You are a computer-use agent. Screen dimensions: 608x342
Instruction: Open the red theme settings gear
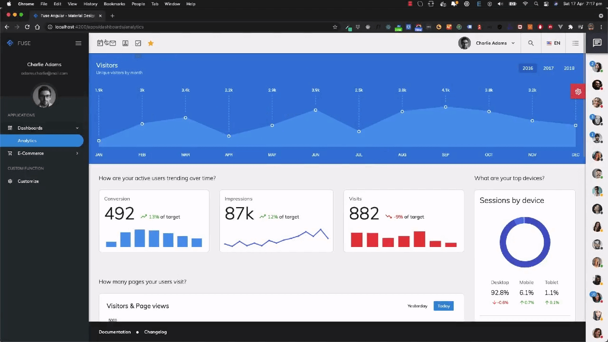pyautogui.click(x=578, y=92)
